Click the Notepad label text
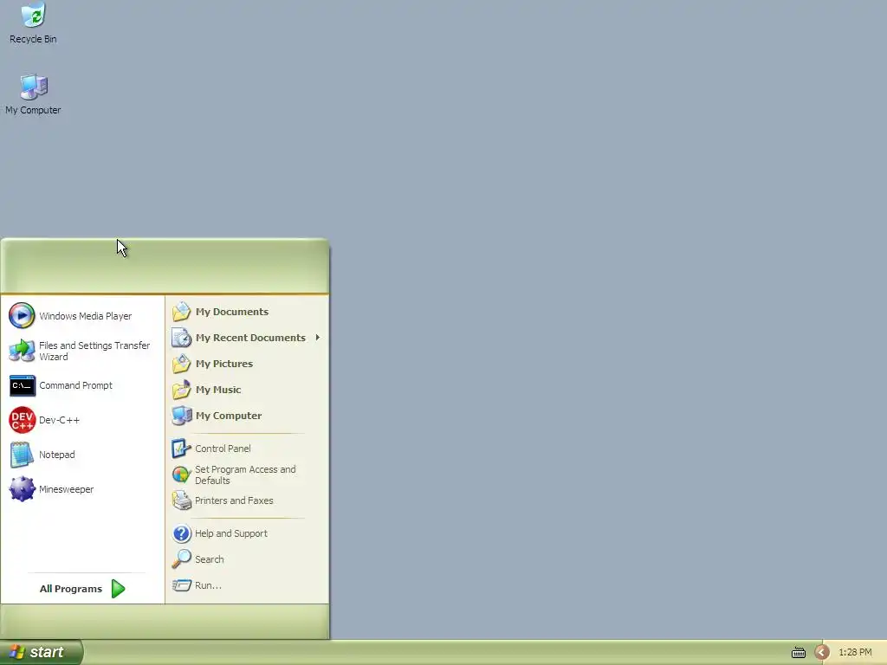 (x=56, y=455)
